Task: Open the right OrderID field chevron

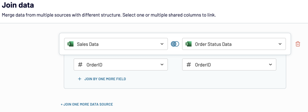Action: point(270,65)
